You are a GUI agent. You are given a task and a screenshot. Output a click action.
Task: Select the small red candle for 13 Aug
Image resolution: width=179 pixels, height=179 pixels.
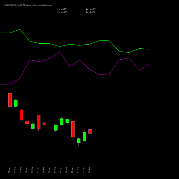pyautogui.click(x=27, y=122)
